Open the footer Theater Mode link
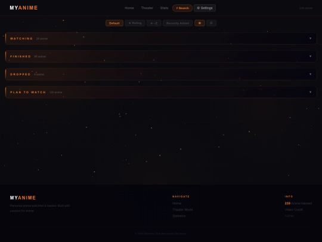Viewport: 322px width, 242px height. 182,210
